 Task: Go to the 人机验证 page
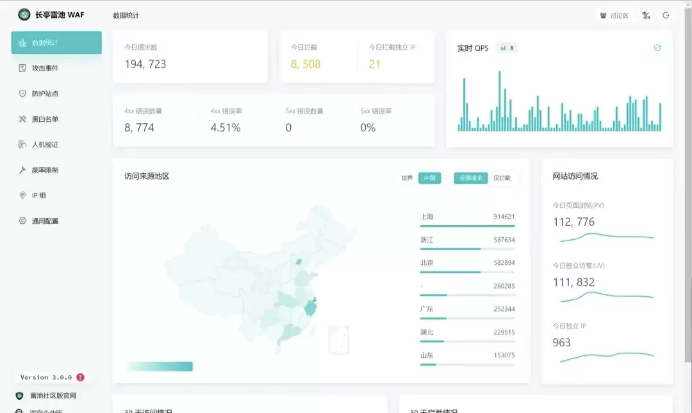coord(45,144)
